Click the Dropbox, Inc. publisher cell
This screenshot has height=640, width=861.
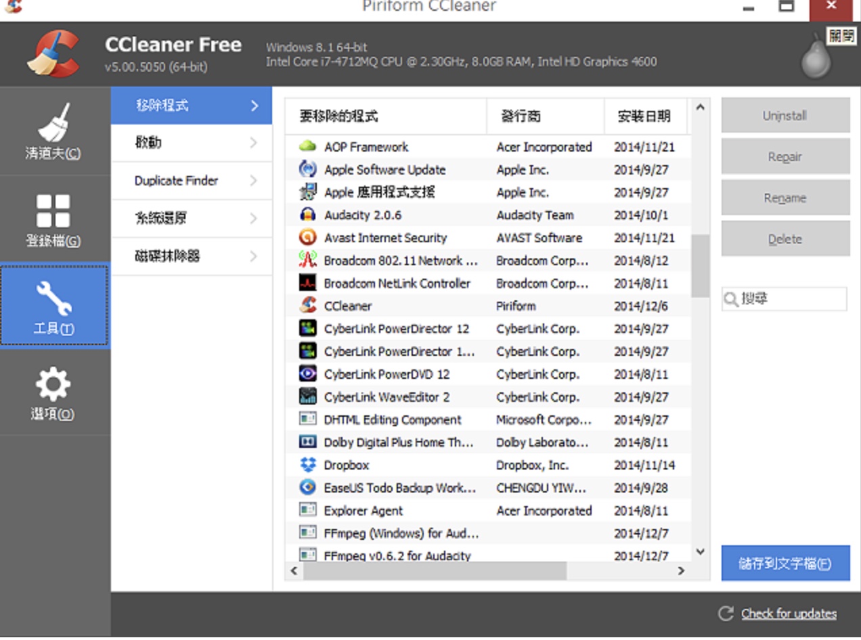click(532, 465)
